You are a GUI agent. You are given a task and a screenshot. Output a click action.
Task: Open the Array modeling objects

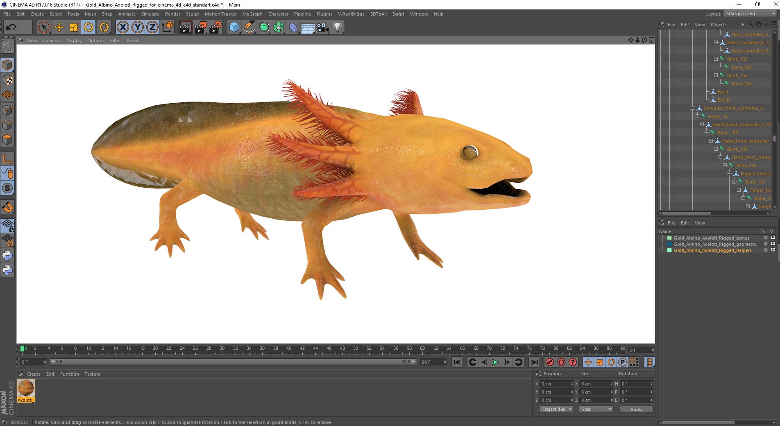tap(279, 27)
